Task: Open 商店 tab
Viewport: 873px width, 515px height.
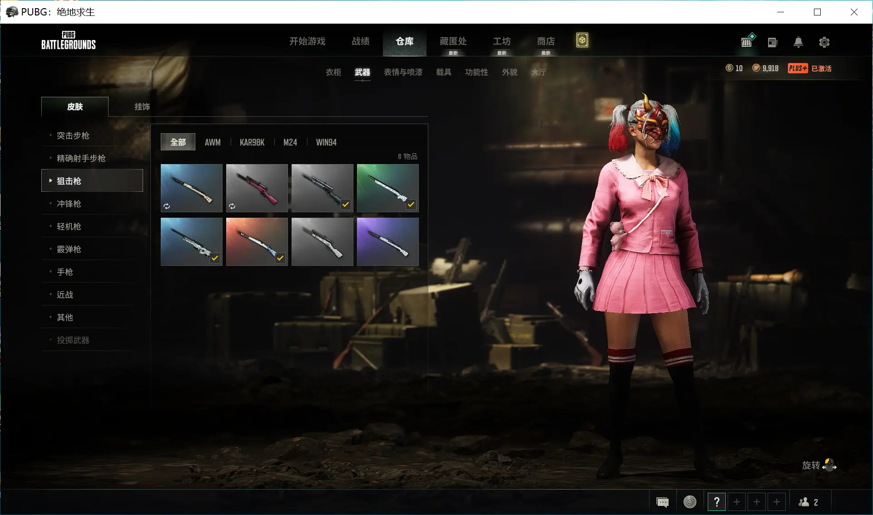Action: (546, 41)
